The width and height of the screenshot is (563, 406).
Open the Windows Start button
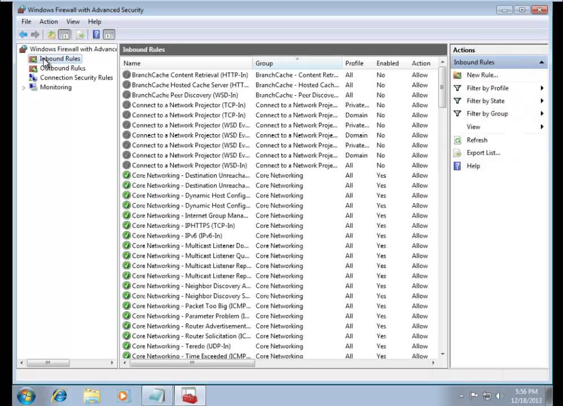point(26,396)
